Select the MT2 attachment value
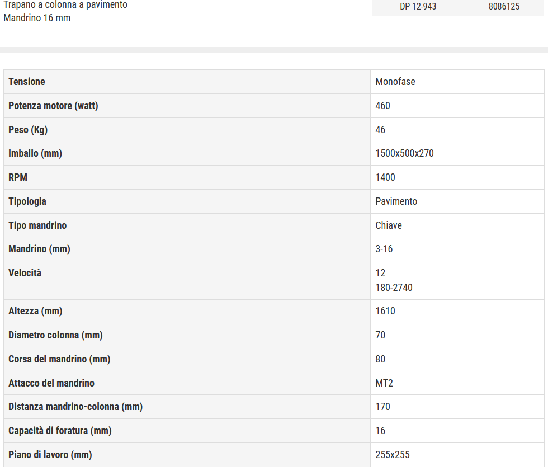548x471 pixels. click(384, 383)
